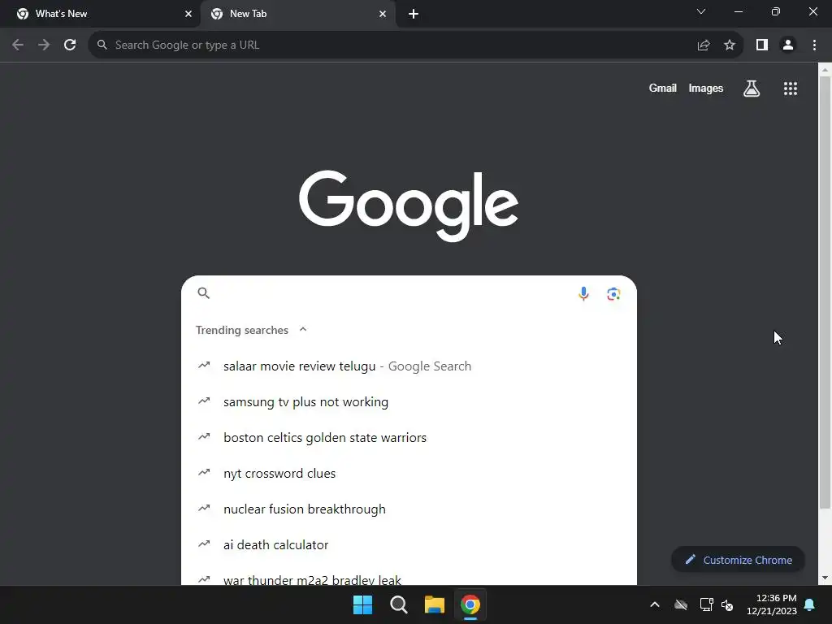Image resolution: width=832 pixels, height=624 pixels.
Task: Open the Chrome three-dot menu
Action: click(x=814, y=45)
